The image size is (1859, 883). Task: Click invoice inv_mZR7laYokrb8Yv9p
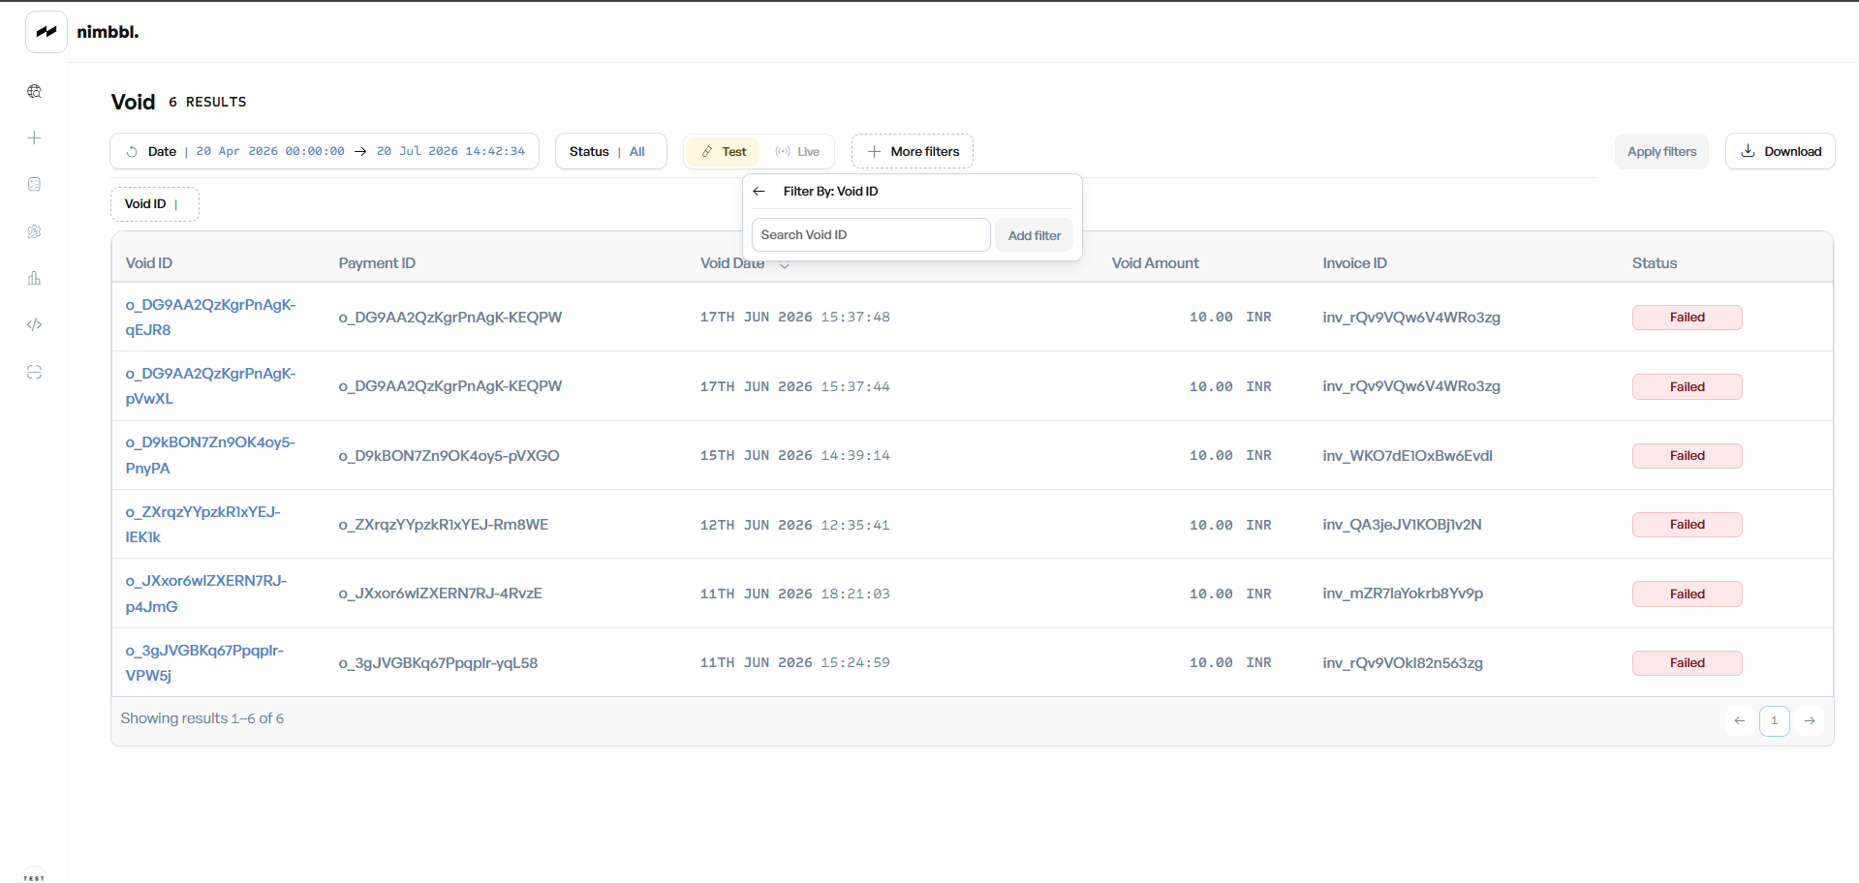1403,594
